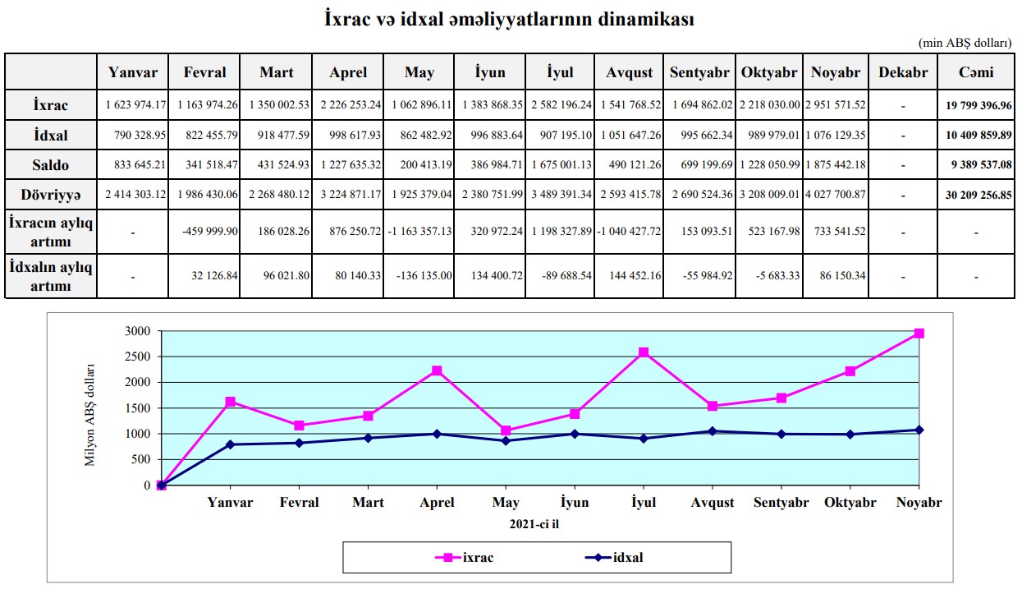This screenshot has height=612, width=1022.
Task: Click the İdxalın aylıq artımı row header
Action: tap(51, 276)
